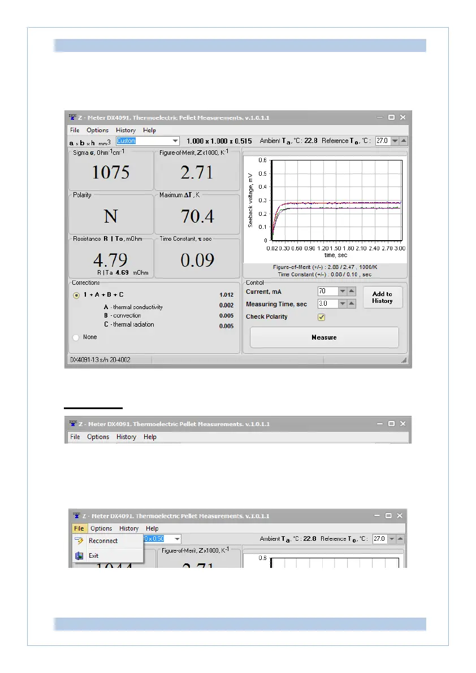The image size is (476, 673).
Task: Click the Measure button
Action: click(x=324, y=337)
